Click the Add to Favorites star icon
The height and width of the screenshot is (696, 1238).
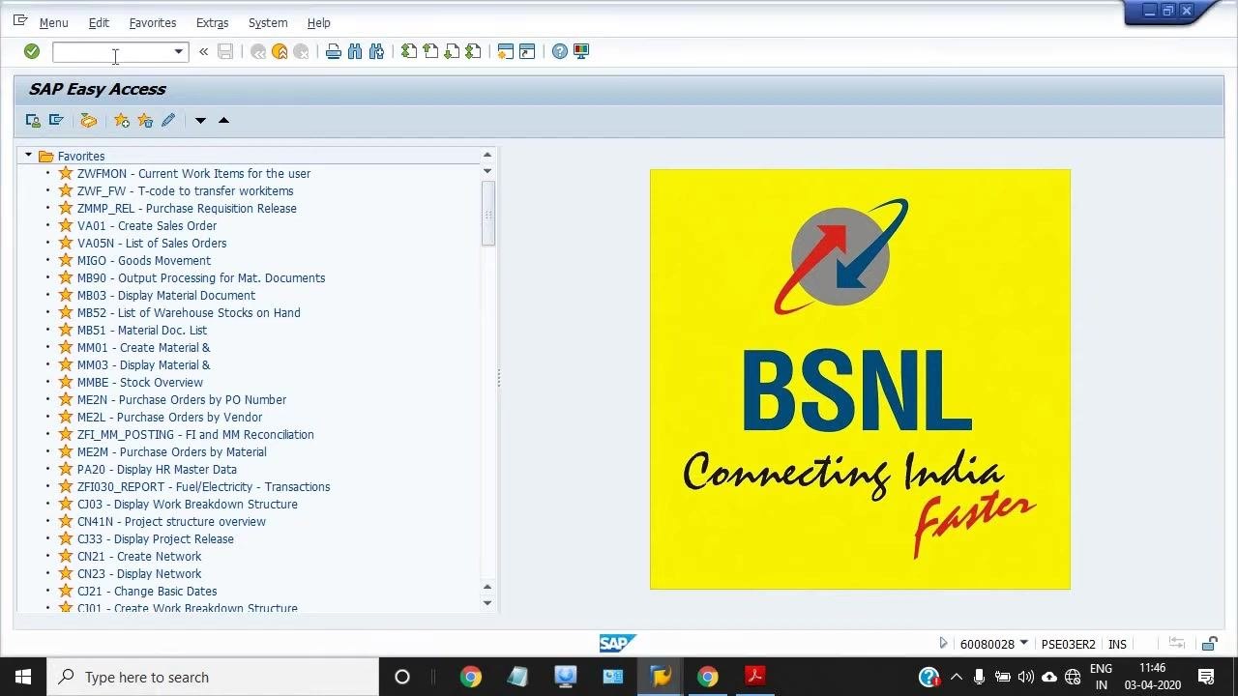(122, 120)
